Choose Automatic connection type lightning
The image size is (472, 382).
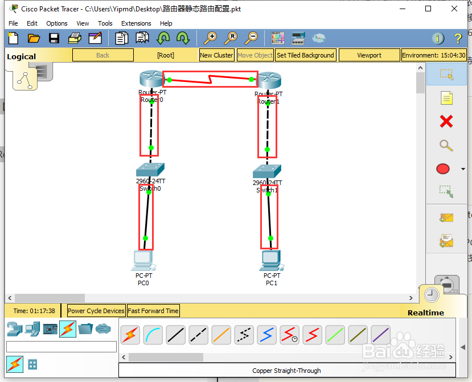tap(130, 335)
